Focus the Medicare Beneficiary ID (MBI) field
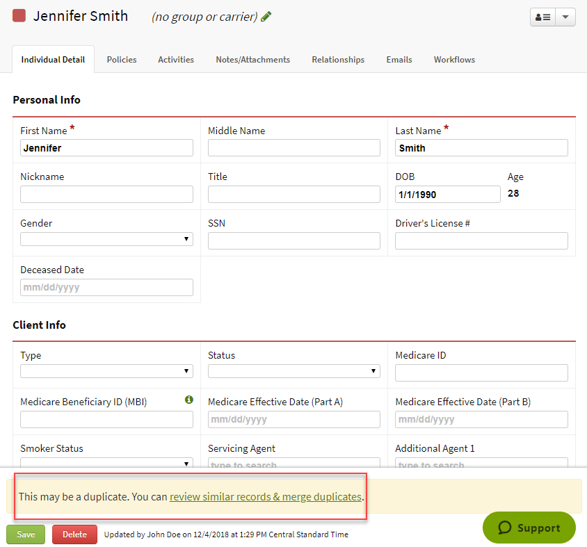 pyautogui.click(x=106, y=419)
